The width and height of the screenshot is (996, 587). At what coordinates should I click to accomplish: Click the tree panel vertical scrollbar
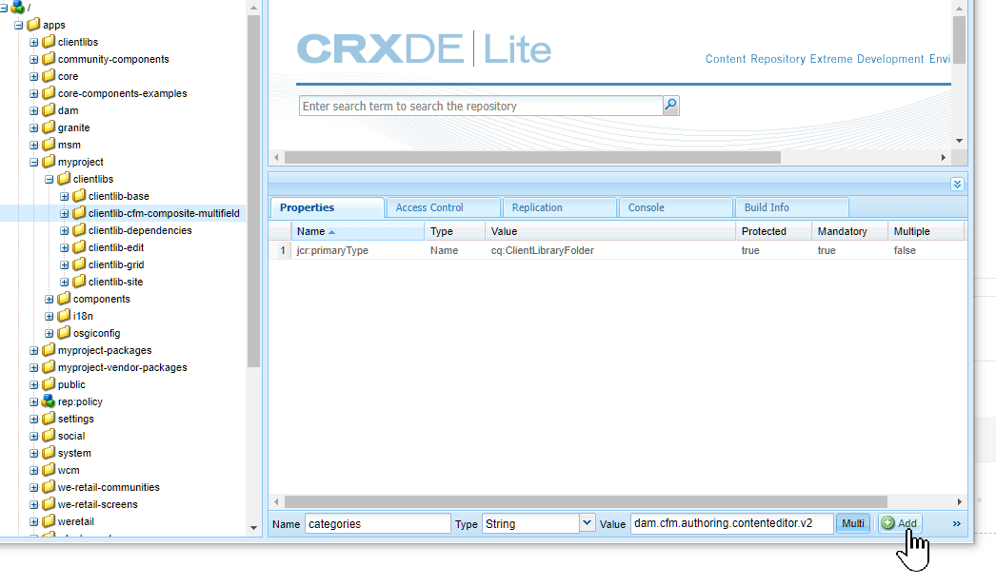tap(253, 190)
